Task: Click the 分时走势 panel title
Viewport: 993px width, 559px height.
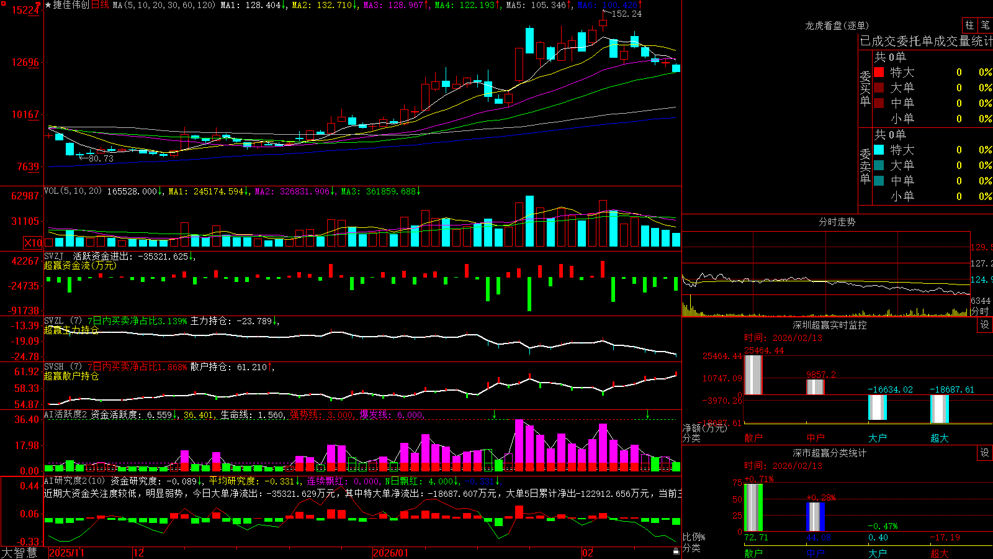Action: 837,222
